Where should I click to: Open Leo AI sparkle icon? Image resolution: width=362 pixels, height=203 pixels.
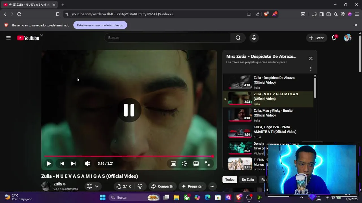pos(336,14)
